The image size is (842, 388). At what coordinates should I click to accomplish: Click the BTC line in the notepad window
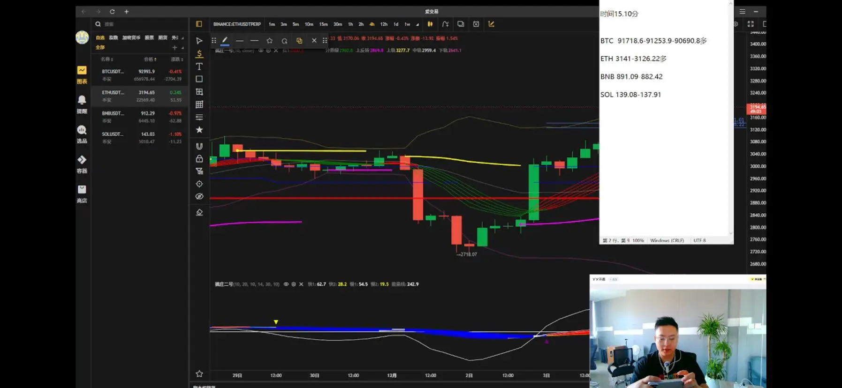[x=653, y=41]
